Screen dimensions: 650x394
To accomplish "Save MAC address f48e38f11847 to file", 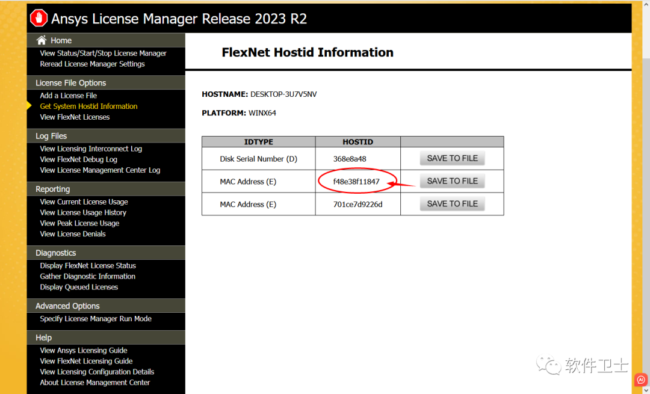I will point(452,181).
